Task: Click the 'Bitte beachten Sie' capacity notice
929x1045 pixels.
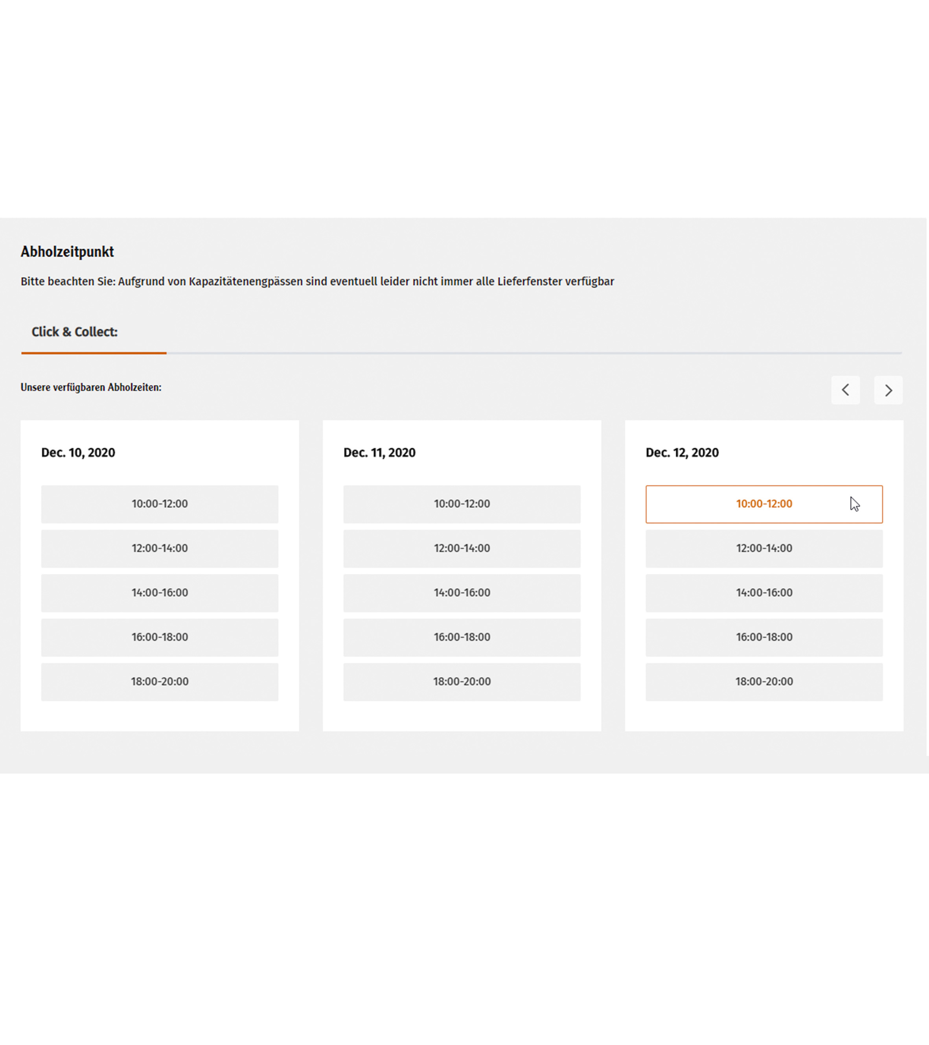Action: tap(317, 282)
